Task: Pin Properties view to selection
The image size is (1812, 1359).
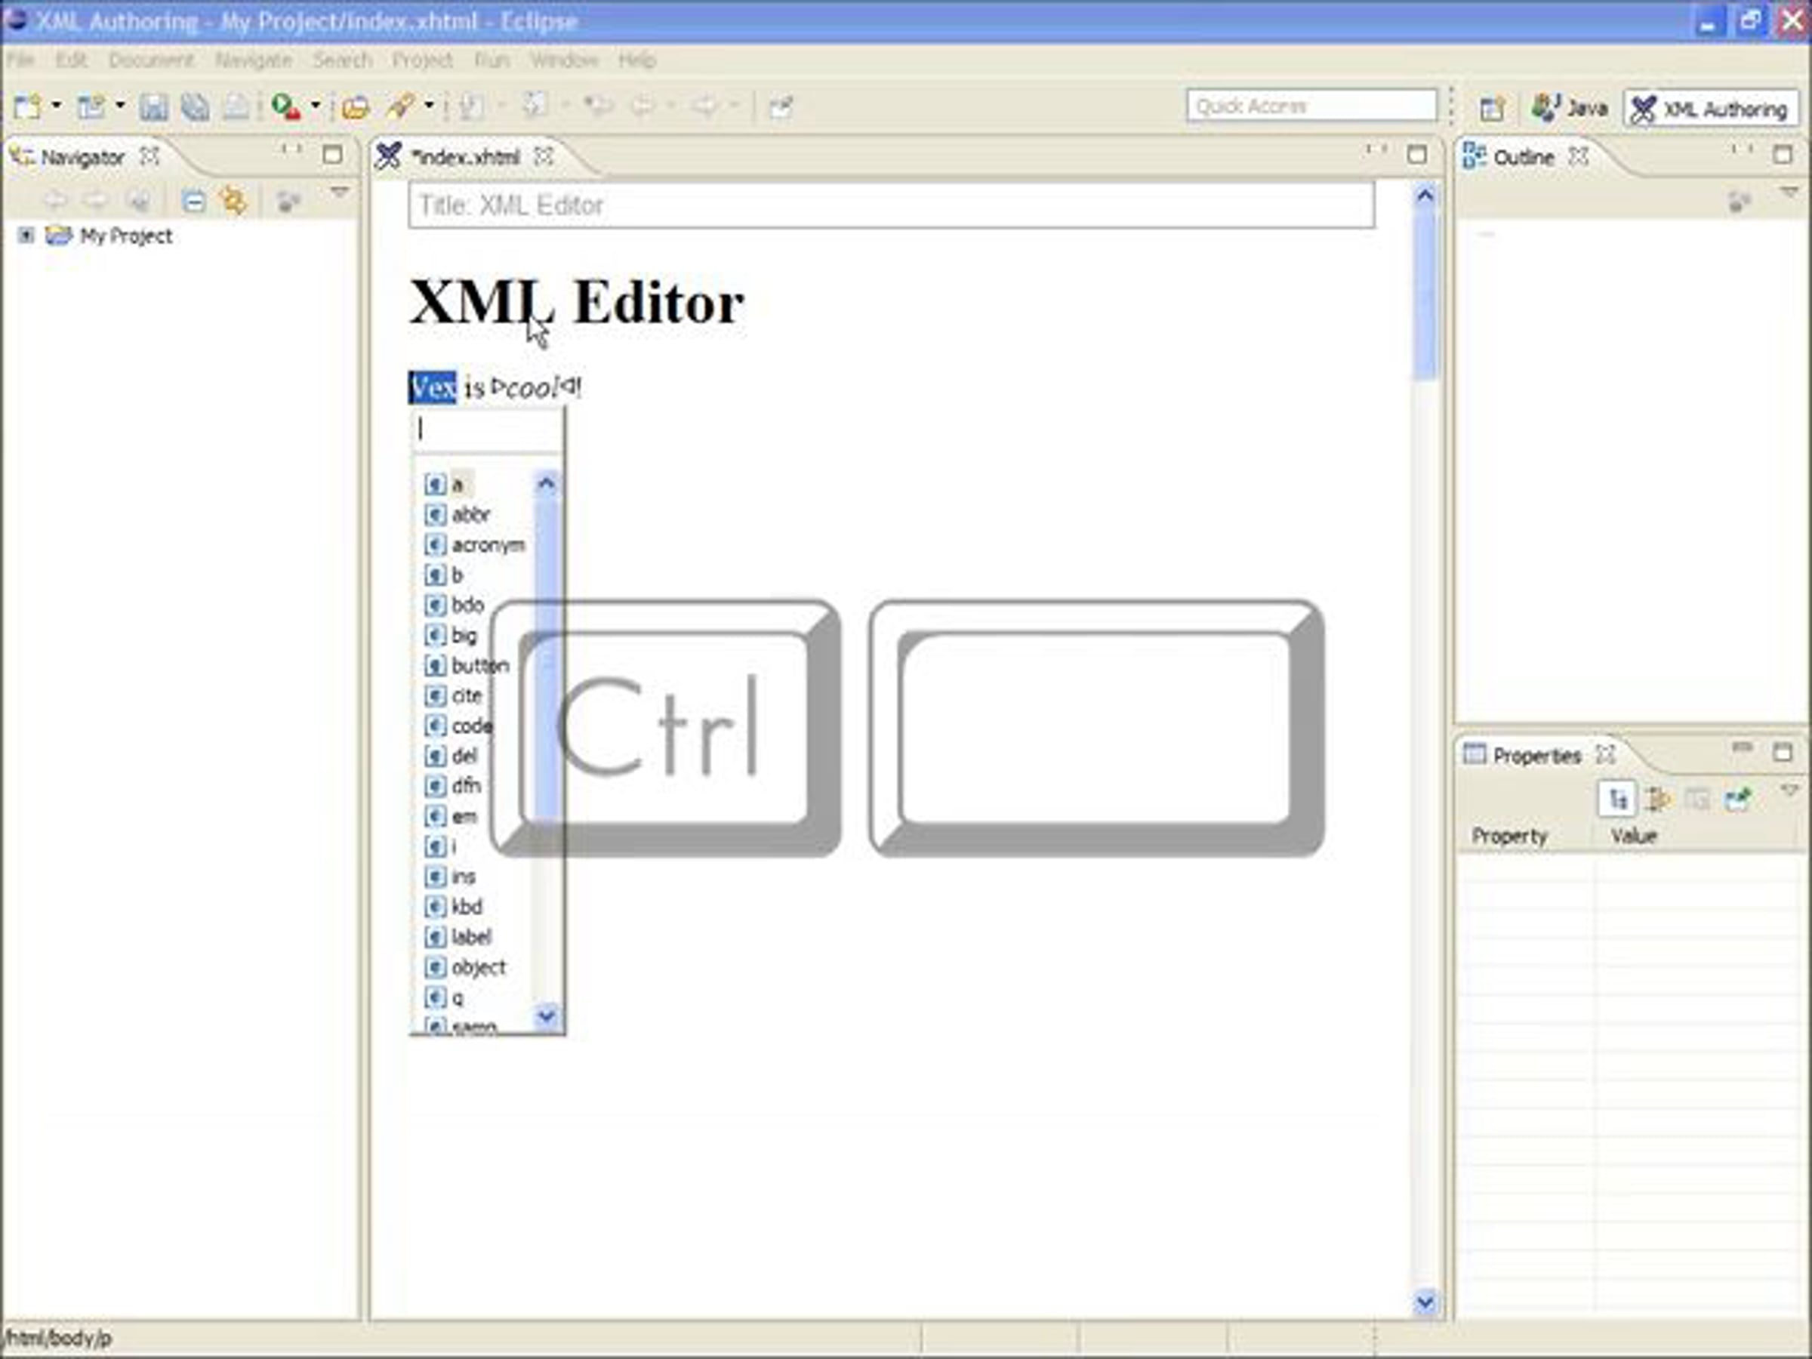Action: coord(1736,799)
